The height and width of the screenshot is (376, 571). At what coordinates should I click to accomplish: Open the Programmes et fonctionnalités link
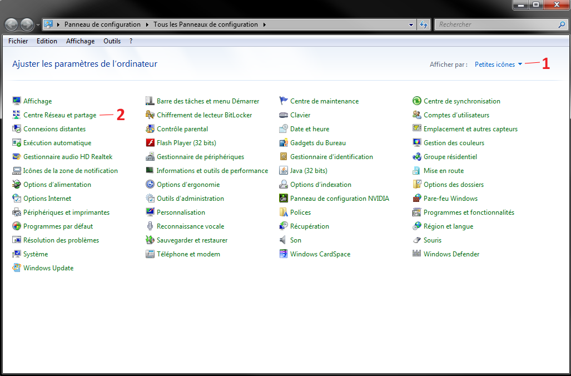[x=469, y=212]
